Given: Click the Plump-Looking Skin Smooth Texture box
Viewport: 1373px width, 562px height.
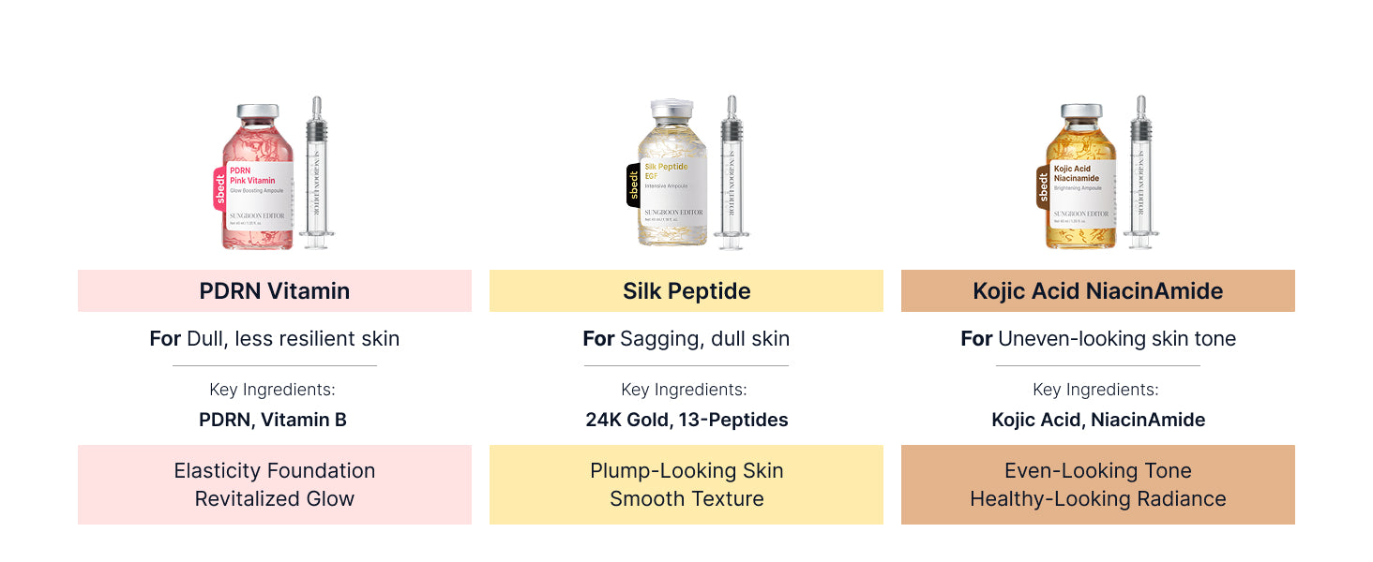Looking at the screenshot, I should (x=686, y=484).
